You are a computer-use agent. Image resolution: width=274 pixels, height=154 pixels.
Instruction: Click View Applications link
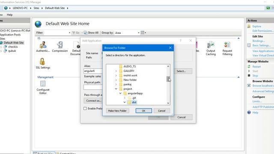coord(263,51)
